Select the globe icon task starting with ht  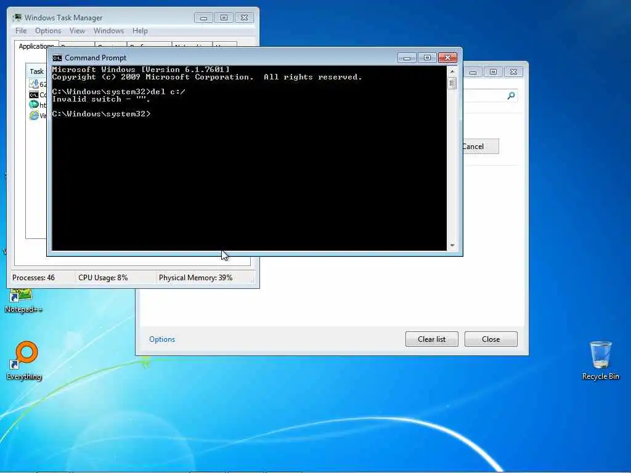[x=34, y=105]
